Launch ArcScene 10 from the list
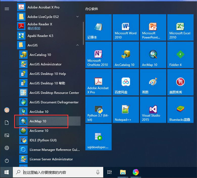The width and height of the screenshot is (197, 178). point(50,131)
